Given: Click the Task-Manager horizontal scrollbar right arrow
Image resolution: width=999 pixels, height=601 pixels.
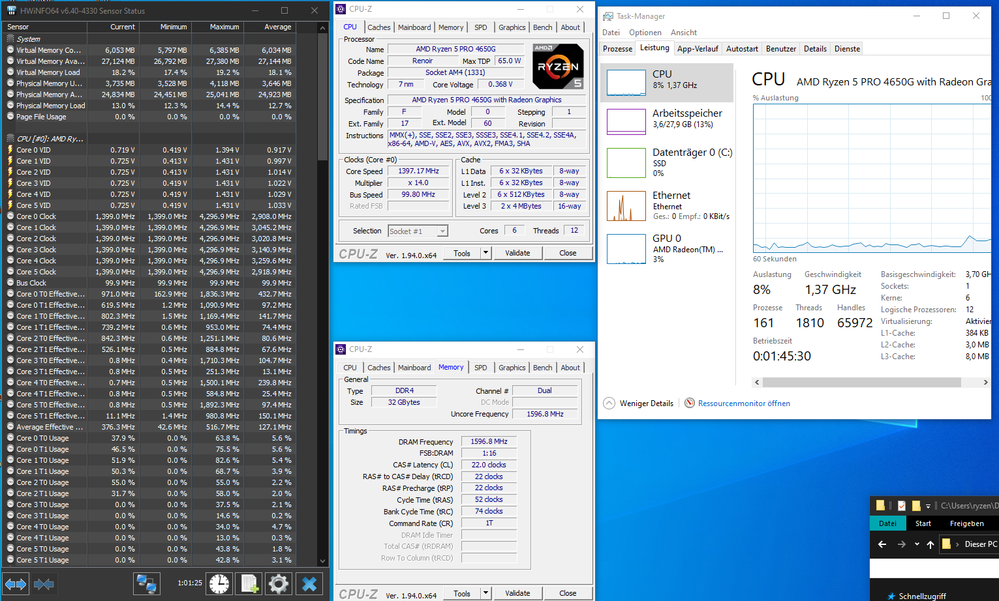Looking at the screenshot, I should [985, 383].
